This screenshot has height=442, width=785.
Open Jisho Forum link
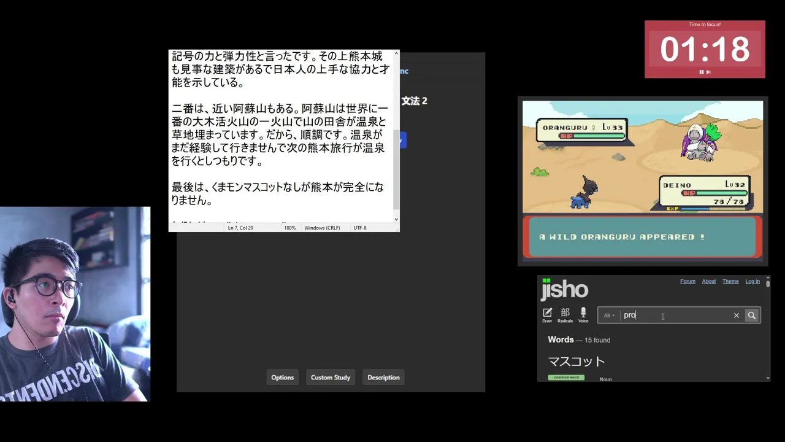pyautogui.click(x=687, y=281)
